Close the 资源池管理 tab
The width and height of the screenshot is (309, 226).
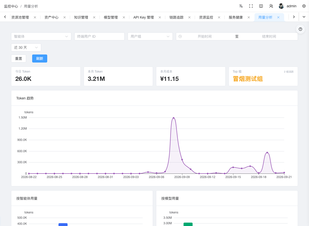35,17
